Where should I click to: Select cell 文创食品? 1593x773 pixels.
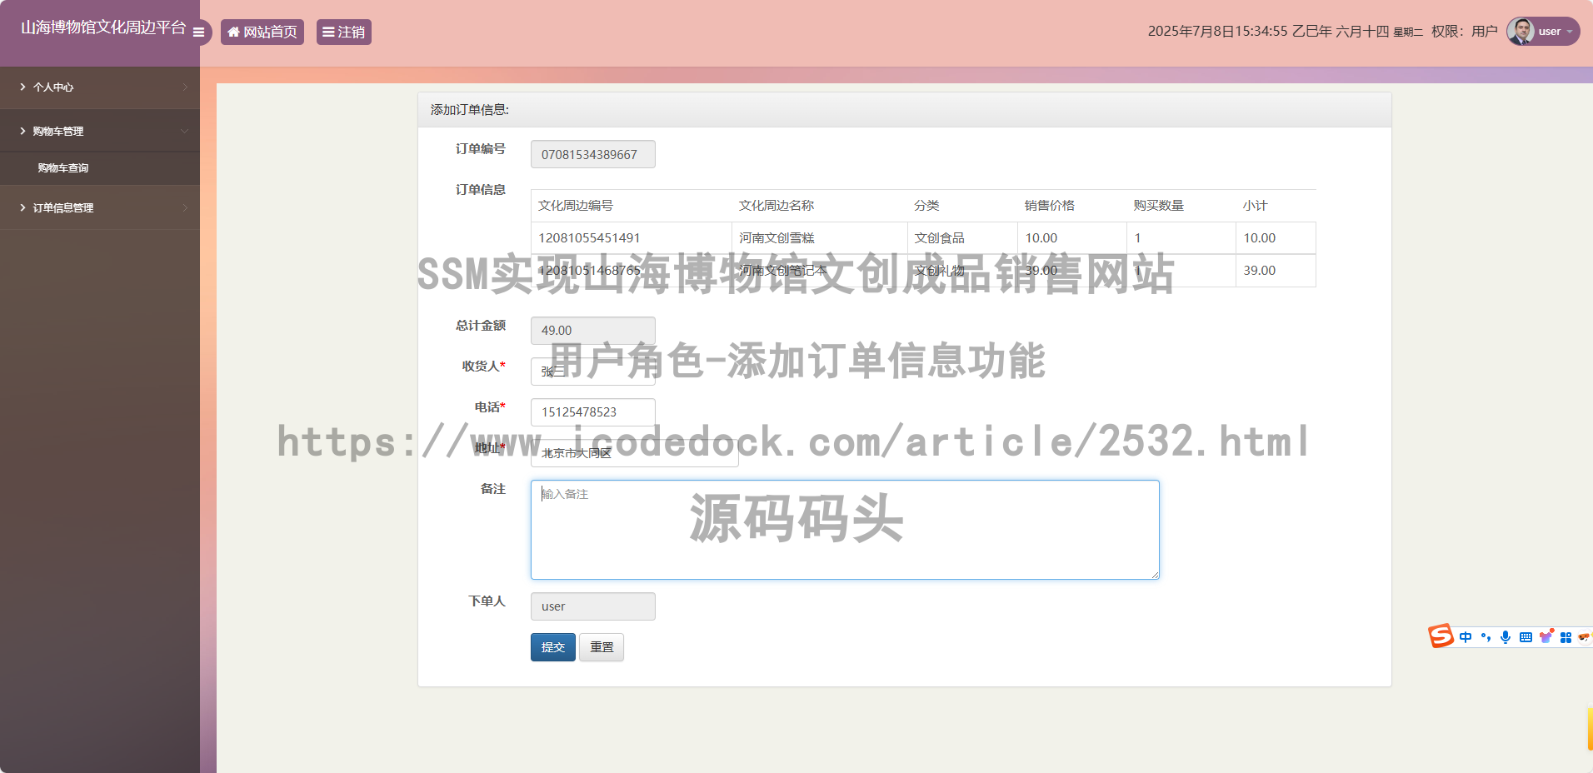coord(962,238)
